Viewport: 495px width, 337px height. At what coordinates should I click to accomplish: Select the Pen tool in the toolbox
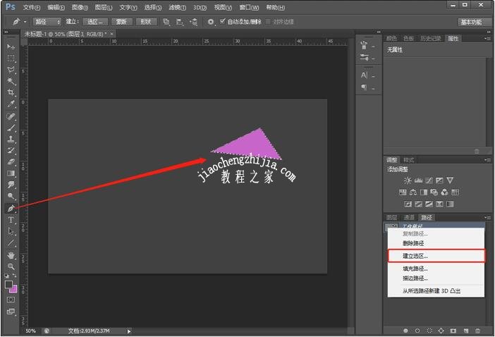point(11,209)
